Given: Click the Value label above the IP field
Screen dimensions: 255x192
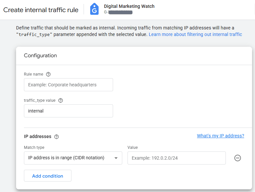Looking at the screenshot, I should [132, 148].
